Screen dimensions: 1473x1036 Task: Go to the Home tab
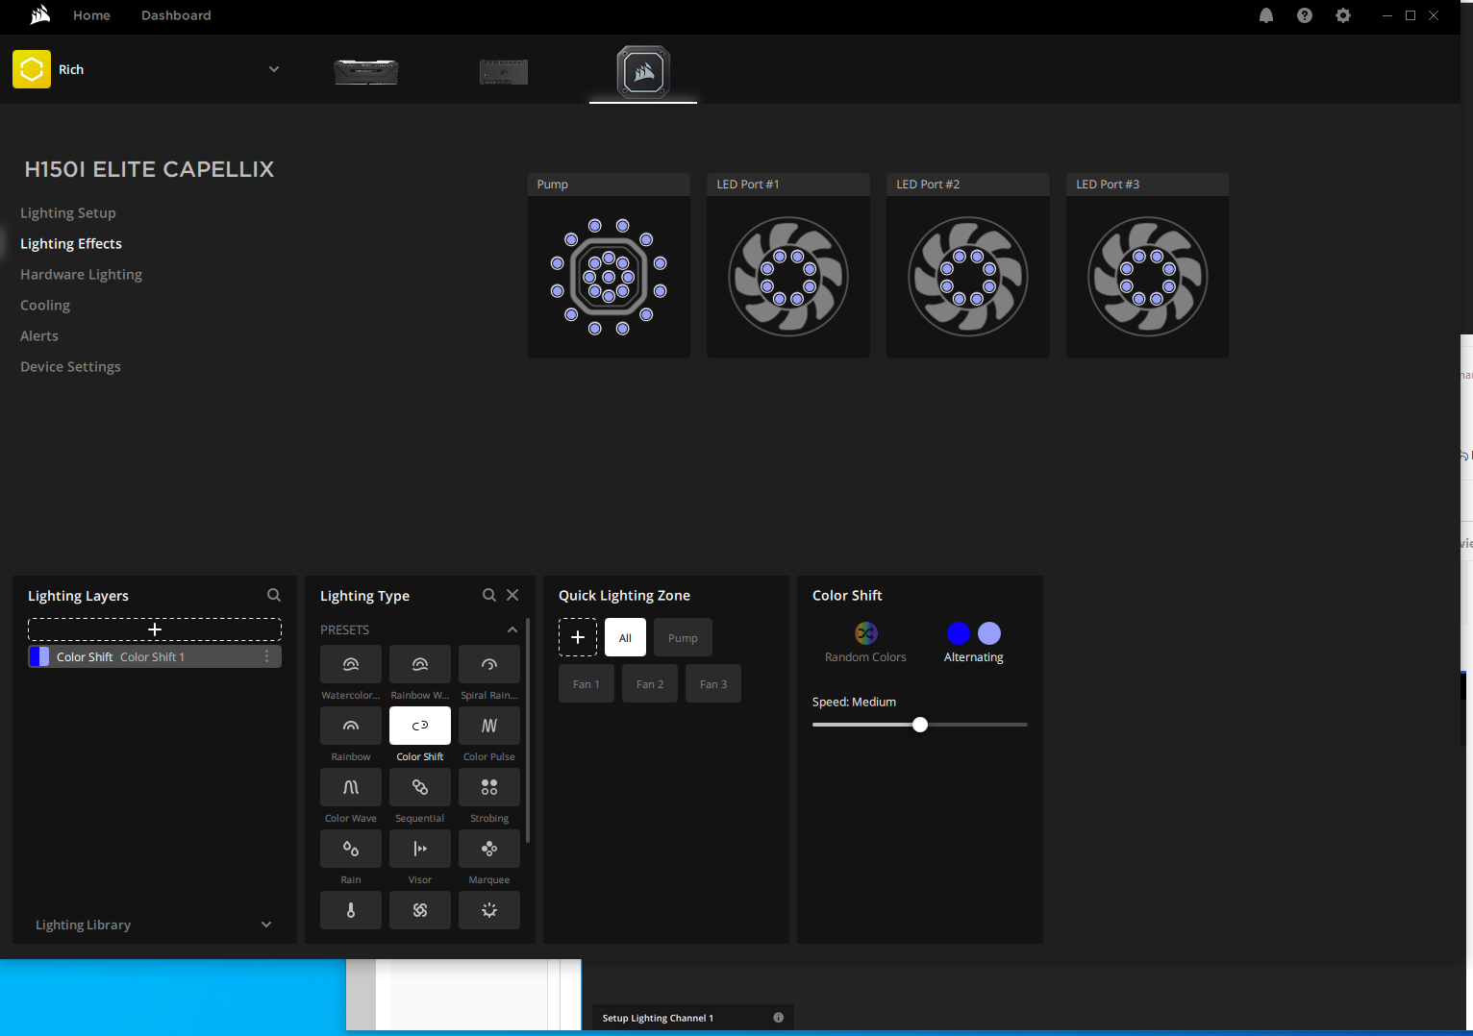(91, 15)
